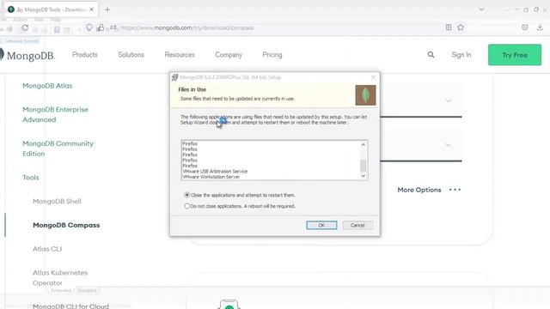
Task: Click Cancel in the setup dialog
Action: pos(357,225)
